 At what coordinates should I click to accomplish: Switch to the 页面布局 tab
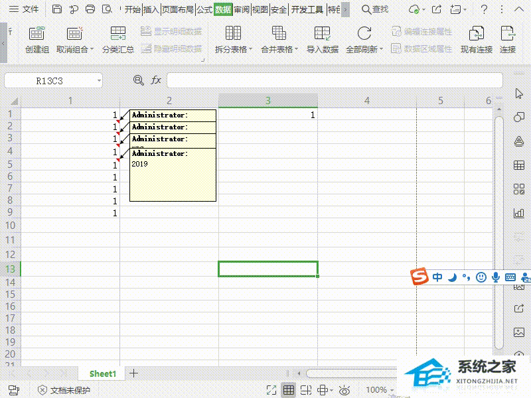(178, 9)
